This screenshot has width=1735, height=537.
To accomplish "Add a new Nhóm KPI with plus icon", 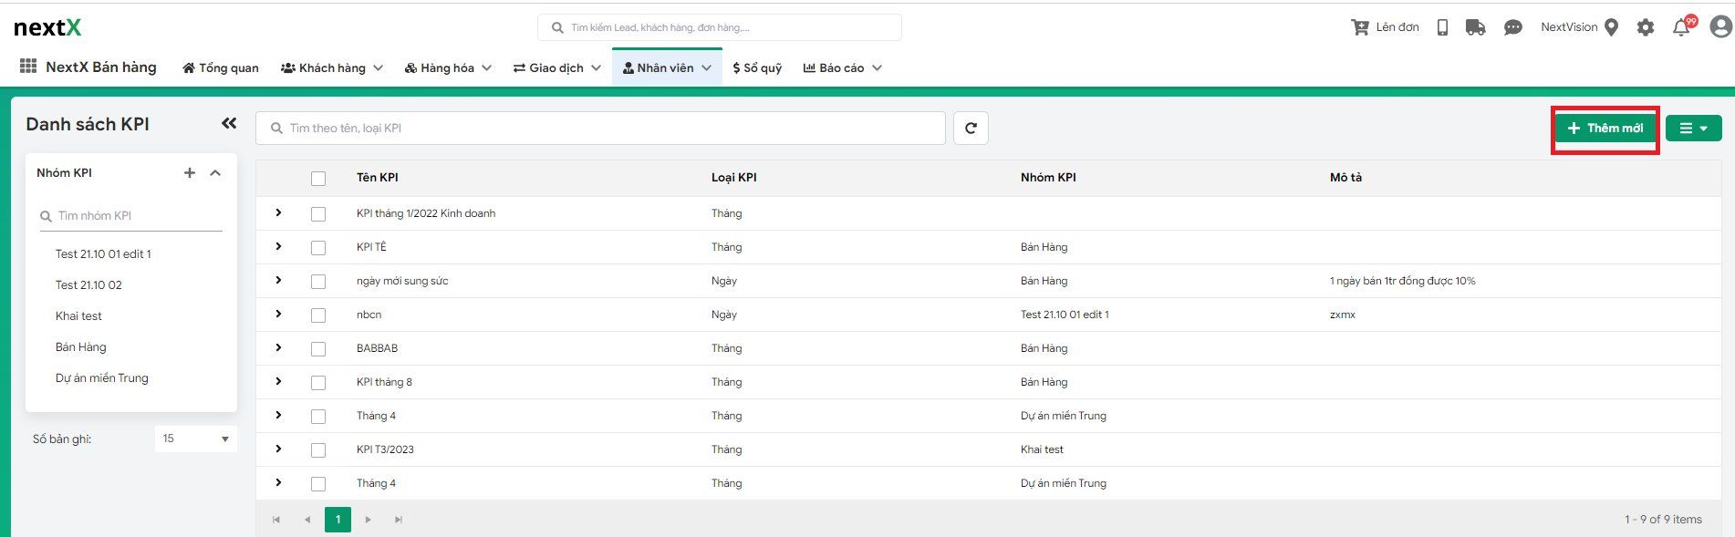I will coord(190,172).
